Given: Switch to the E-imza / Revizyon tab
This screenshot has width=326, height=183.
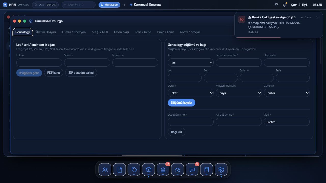Looking at the screenshot, I should [74, 32].
